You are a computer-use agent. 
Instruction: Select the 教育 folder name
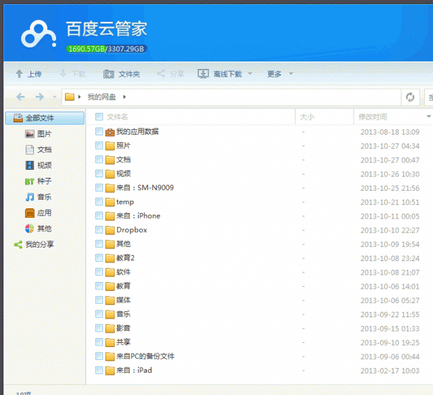[123, 286]
